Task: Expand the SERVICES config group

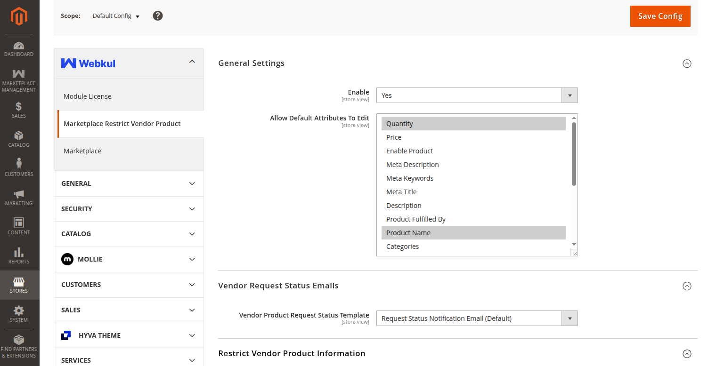Action: pos(129,358)
